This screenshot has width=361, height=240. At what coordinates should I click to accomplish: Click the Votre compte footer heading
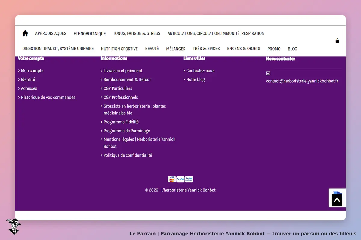pos(31,58)
